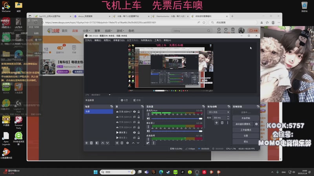Open preview scaling dropdown below preview

pos(110,95)
